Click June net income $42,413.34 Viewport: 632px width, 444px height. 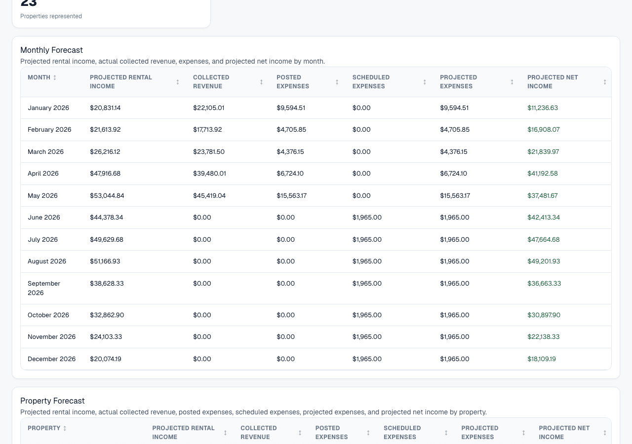pos(544,218)
